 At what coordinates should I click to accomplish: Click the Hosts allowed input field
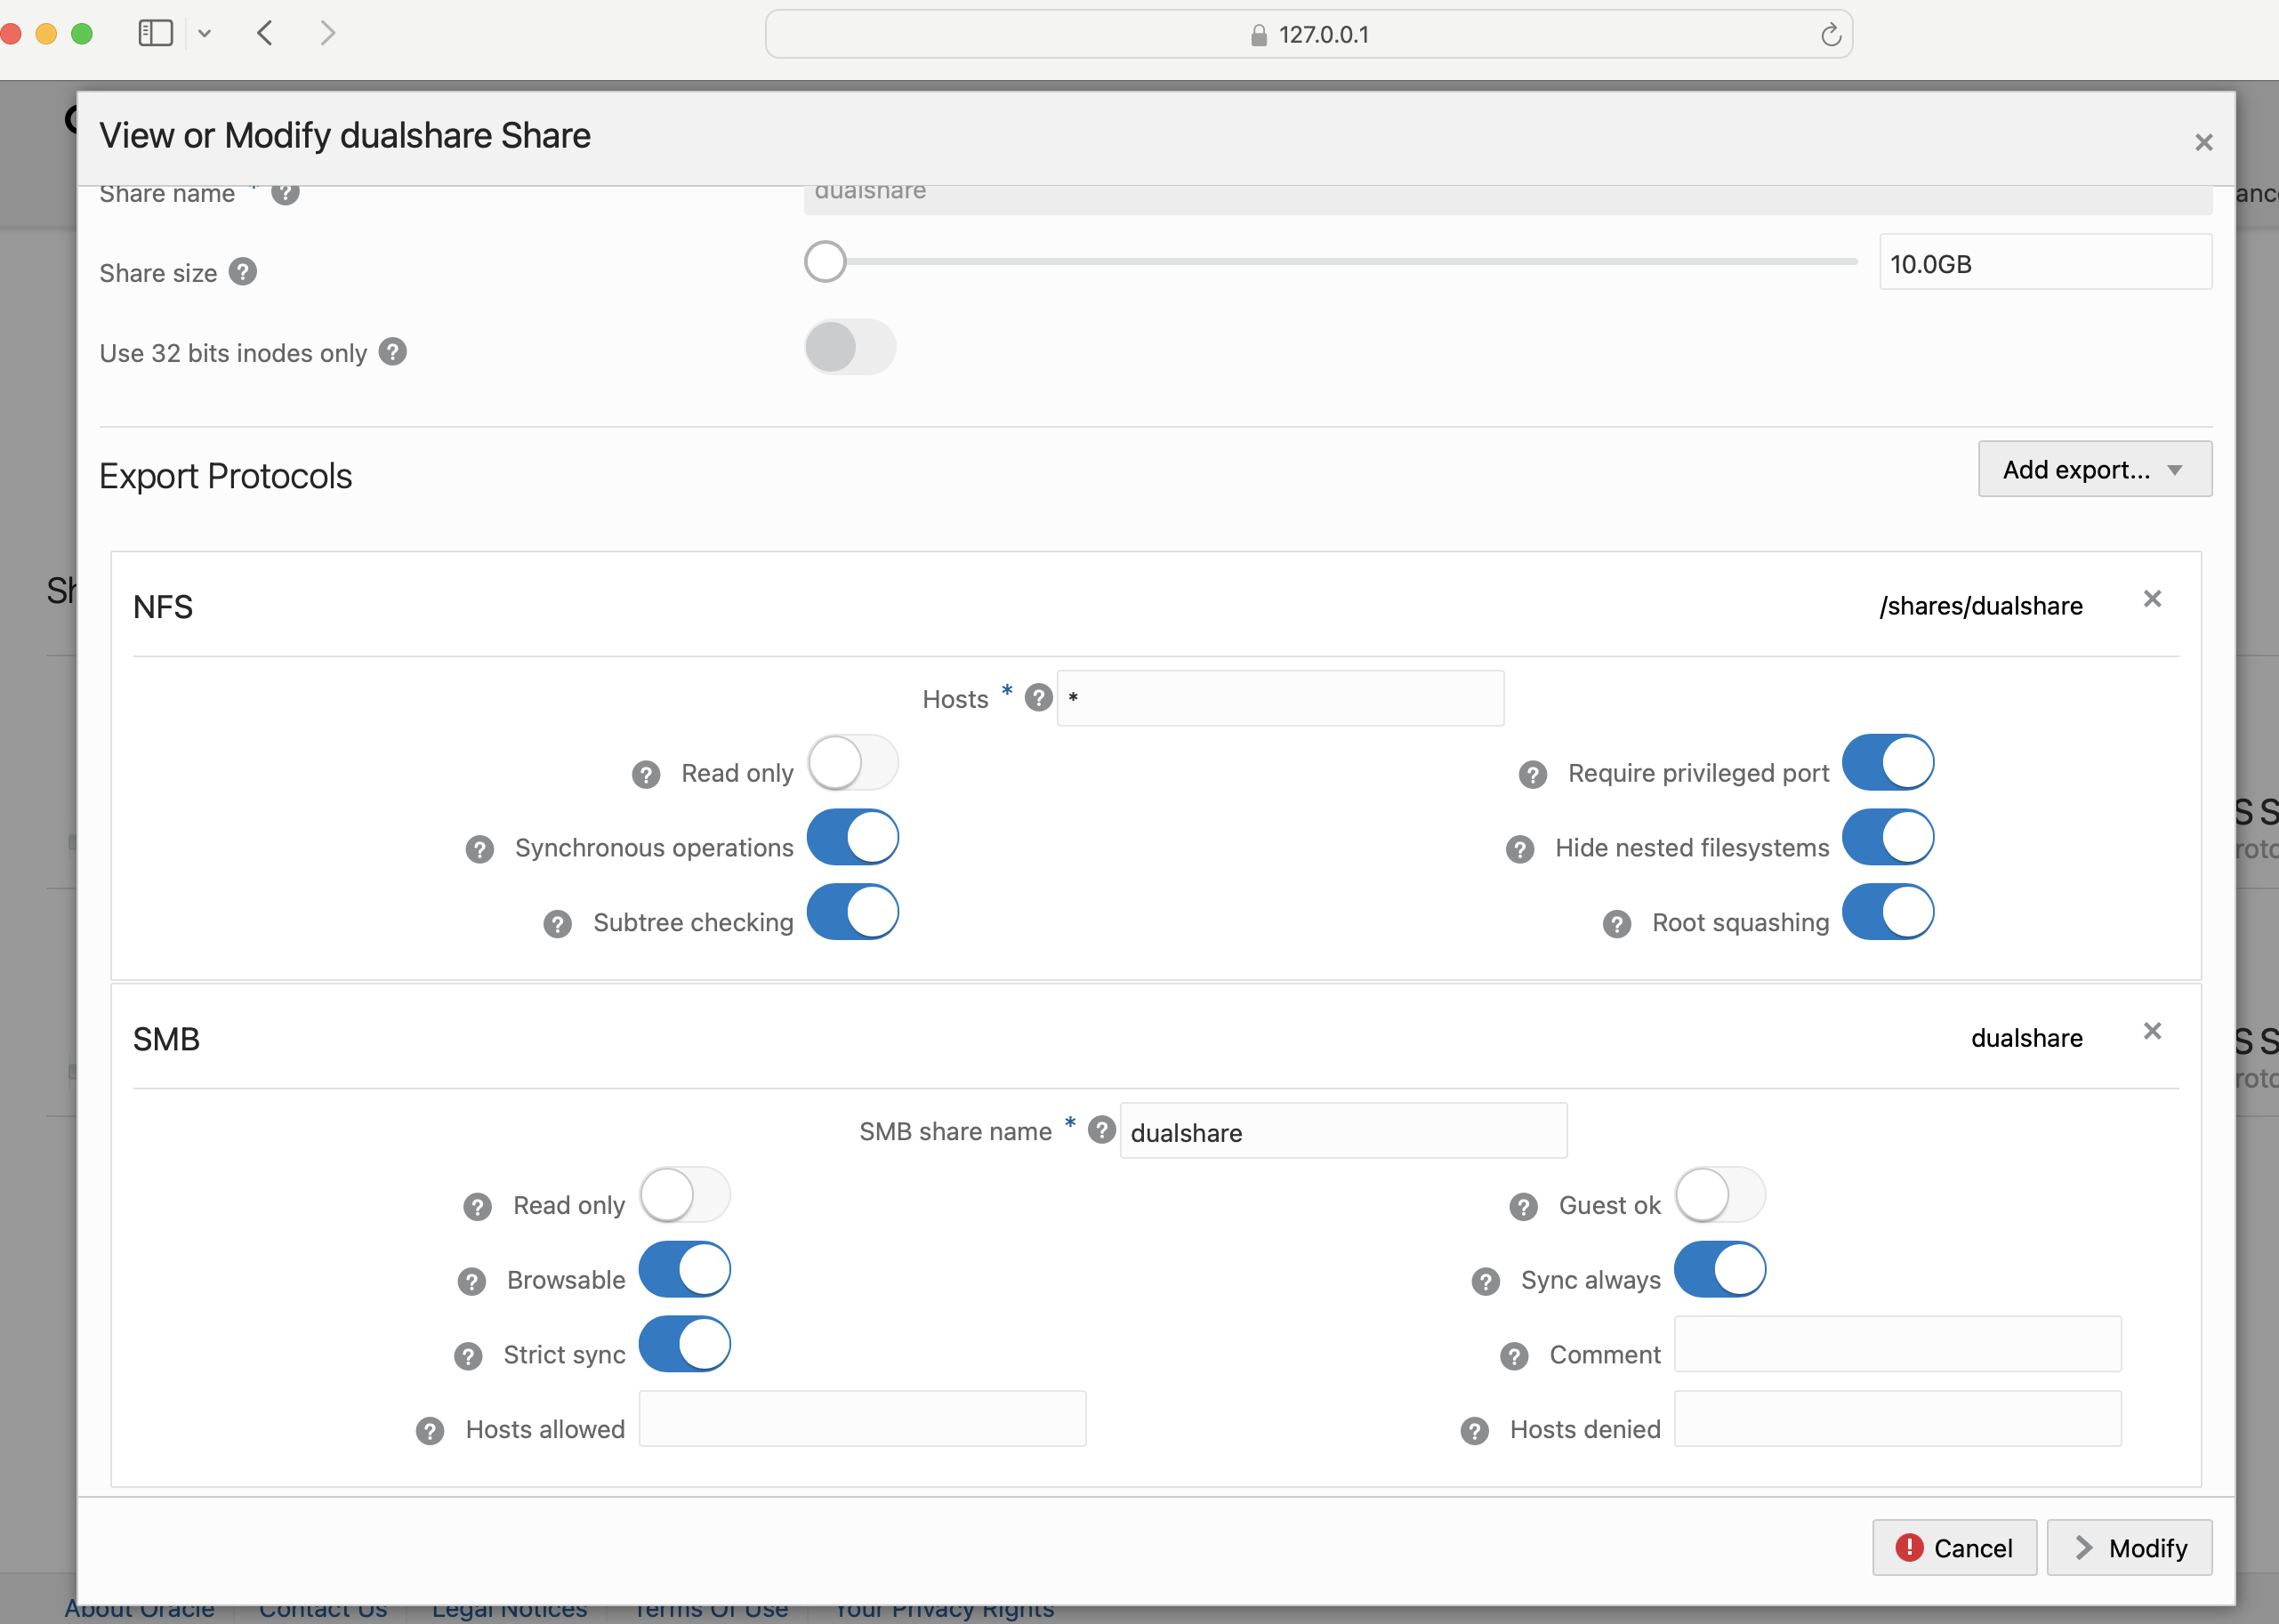862,1419
